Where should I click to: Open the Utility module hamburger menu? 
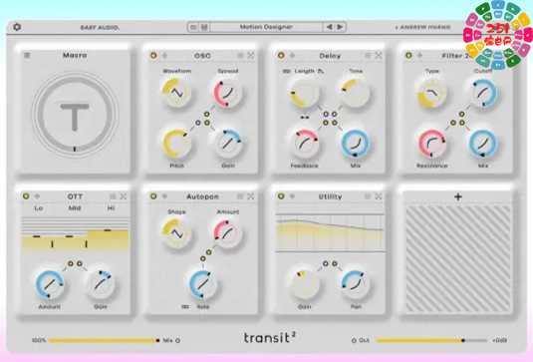[368, 196]
